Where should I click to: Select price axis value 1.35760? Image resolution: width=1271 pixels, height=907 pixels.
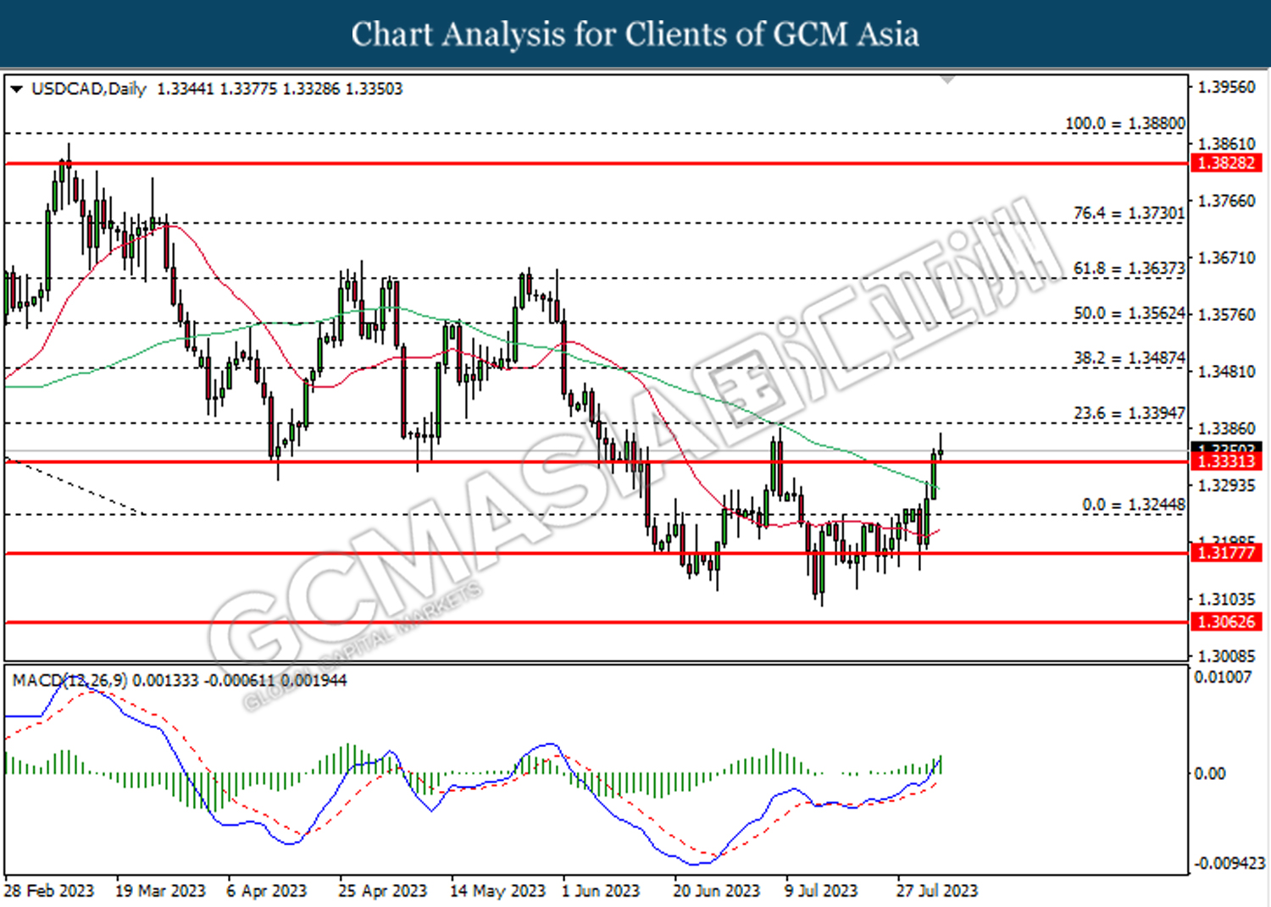(1226, 314)
